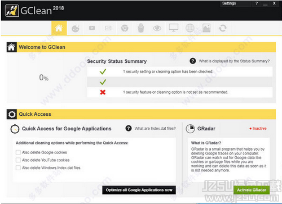Viewport: 282px width, 204px height.
Task: Open the Settings menu
Action: [x=229, y=3]
